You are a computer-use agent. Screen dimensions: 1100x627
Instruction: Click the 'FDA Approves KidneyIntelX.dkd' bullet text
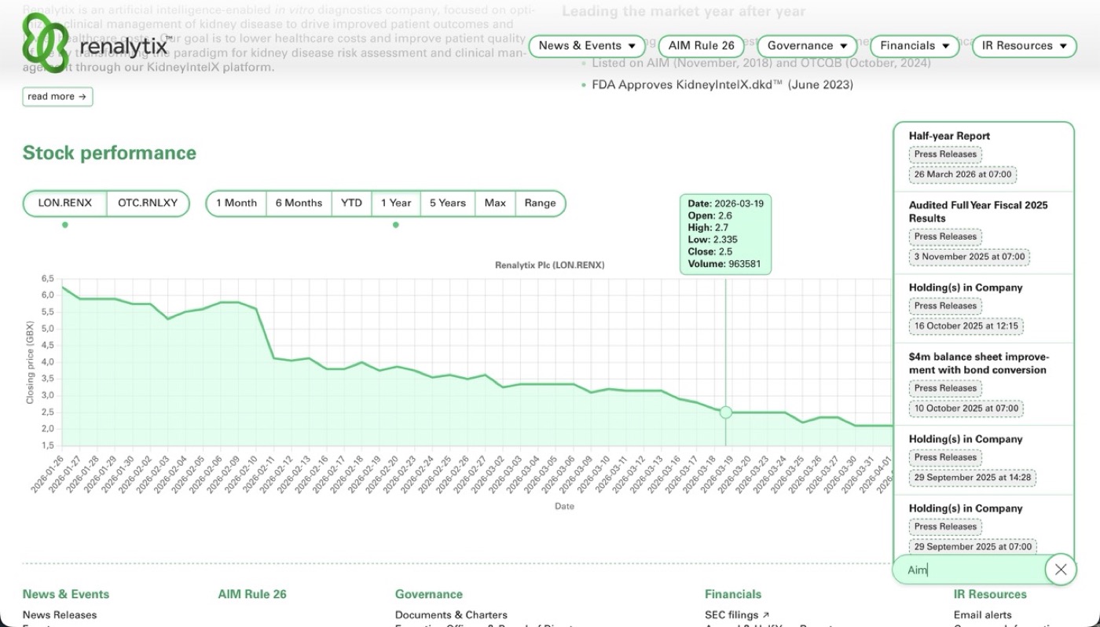[722, 85]
